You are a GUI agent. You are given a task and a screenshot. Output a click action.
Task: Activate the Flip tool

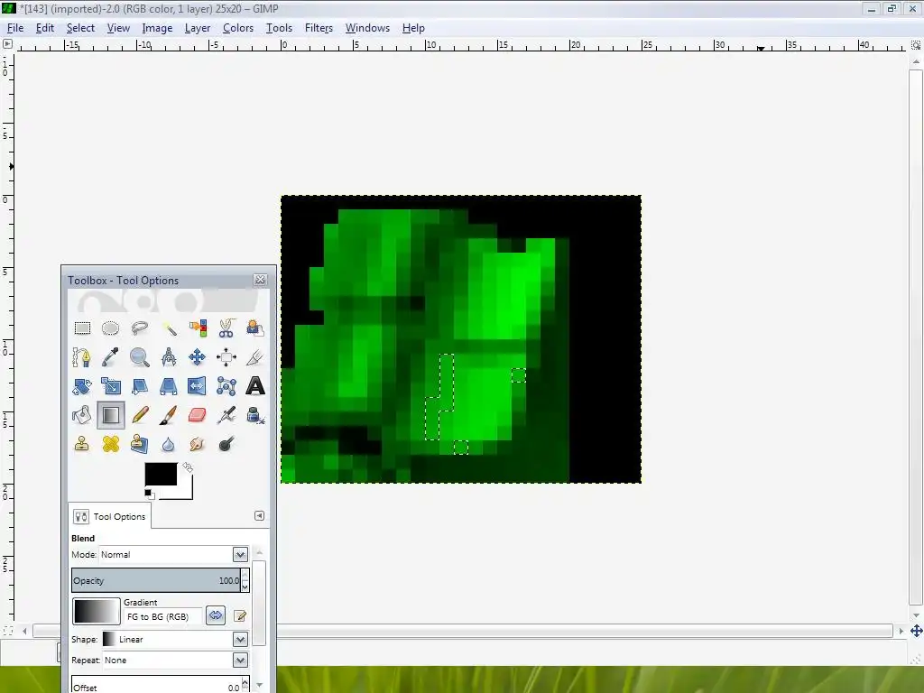[198, 386]
